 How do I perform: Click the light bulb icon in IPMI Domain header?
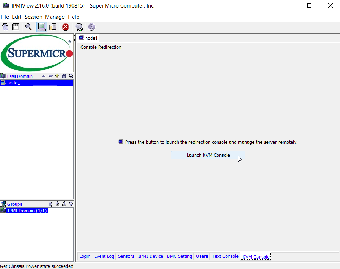(x=57, y=76)
